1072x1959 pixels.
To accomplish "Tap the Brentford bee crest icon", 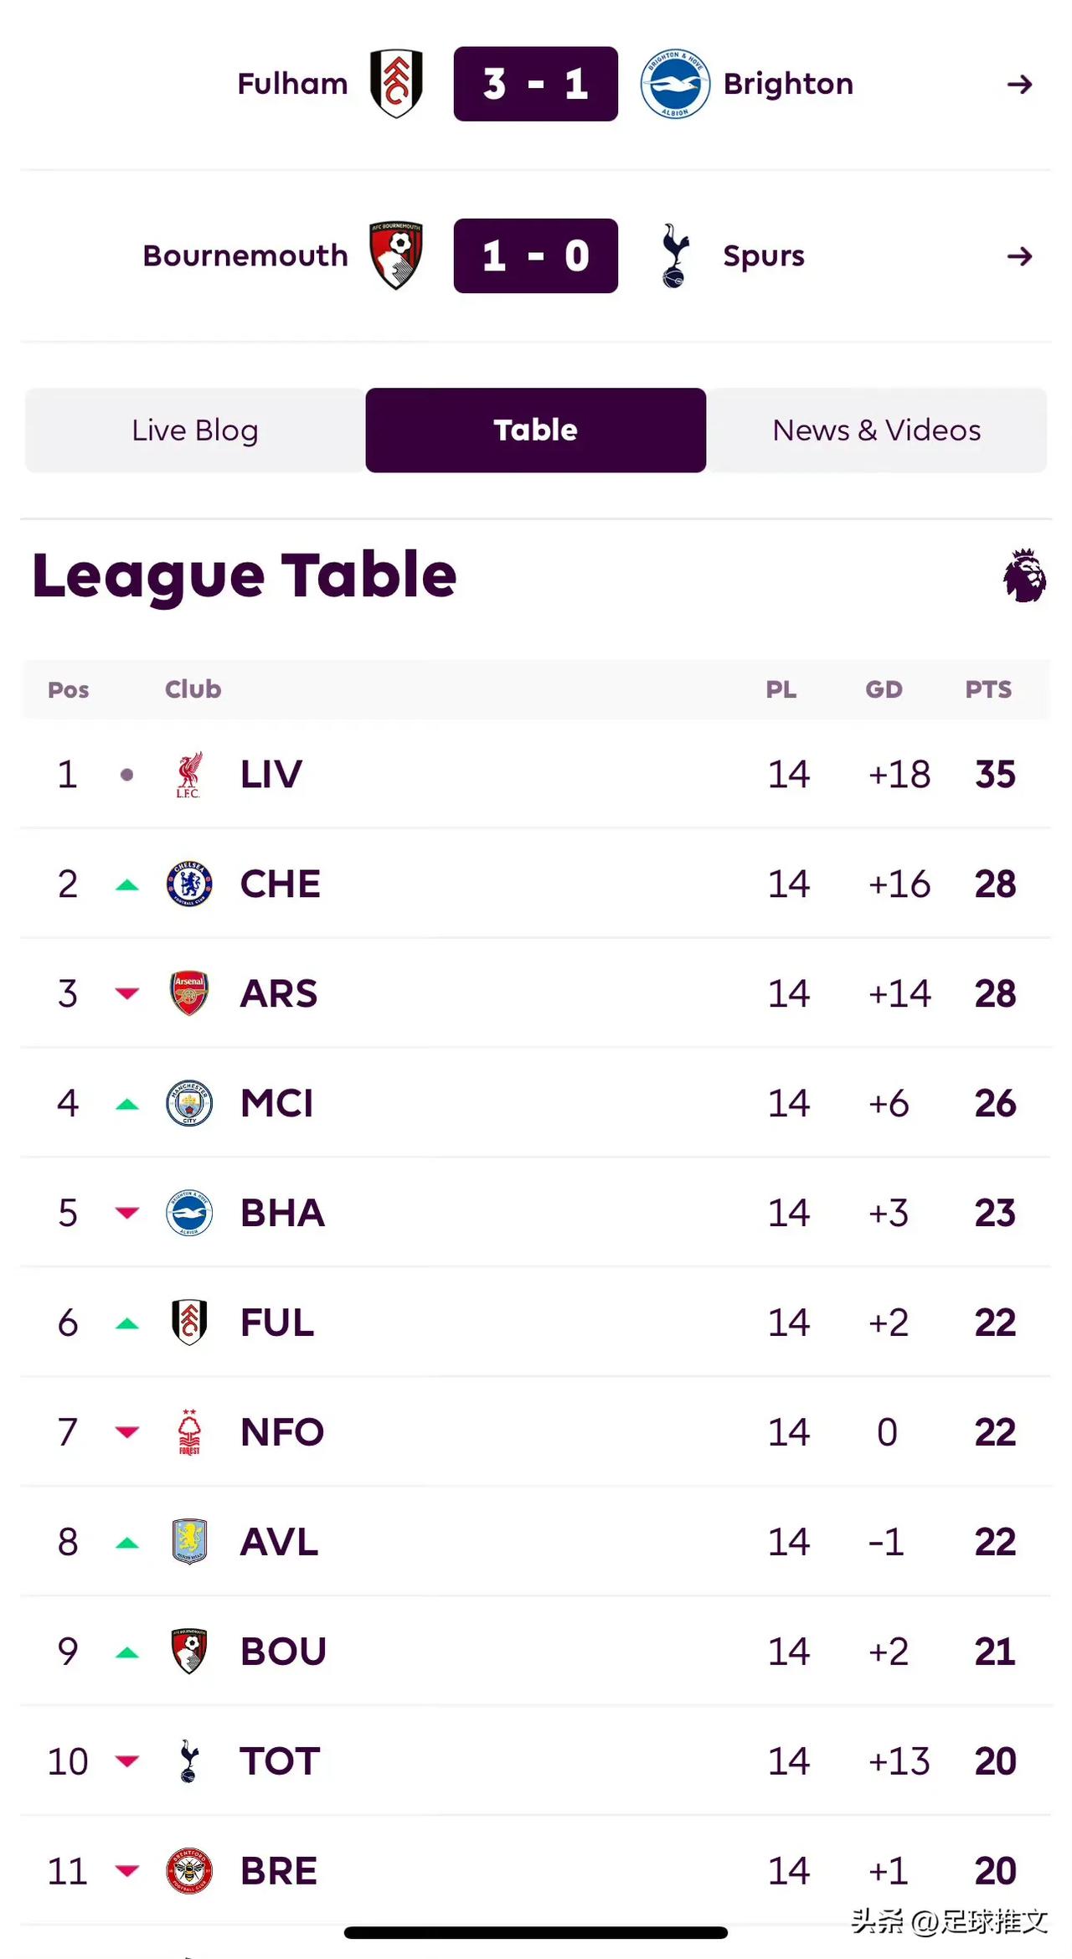I will tap(189, 1871).
